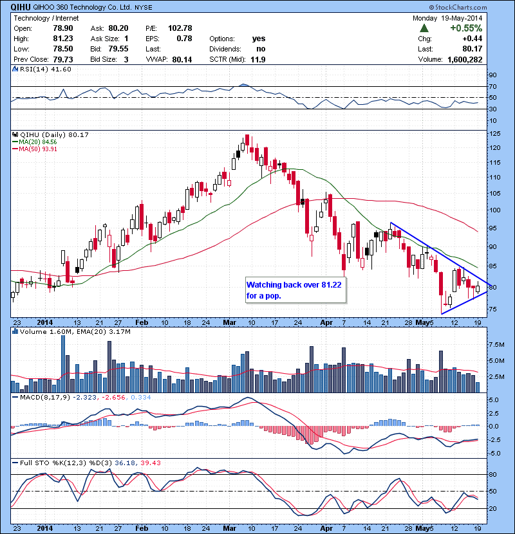The height and width of the screenshot is (534, 515).
Task: Click the Last price 80.17 at right
Action: click(x=473, y=49)
